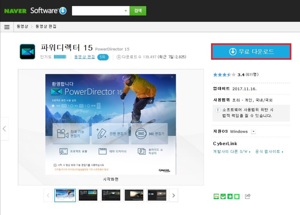Click the download count arrow icon
Viewport: 300px width, 215px height.
(119, 57)
